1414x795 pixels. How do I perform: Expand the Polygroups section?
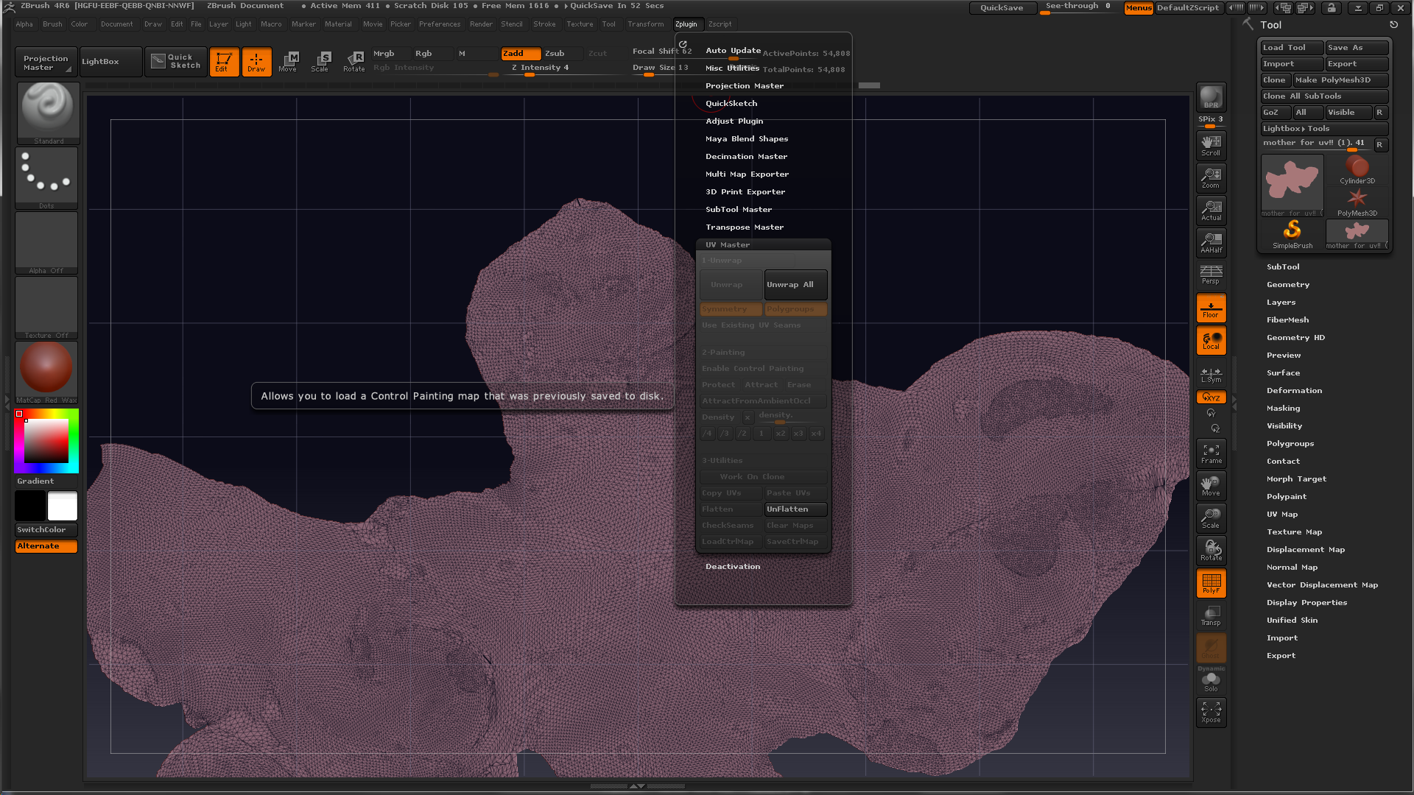tap(1290, 444)
